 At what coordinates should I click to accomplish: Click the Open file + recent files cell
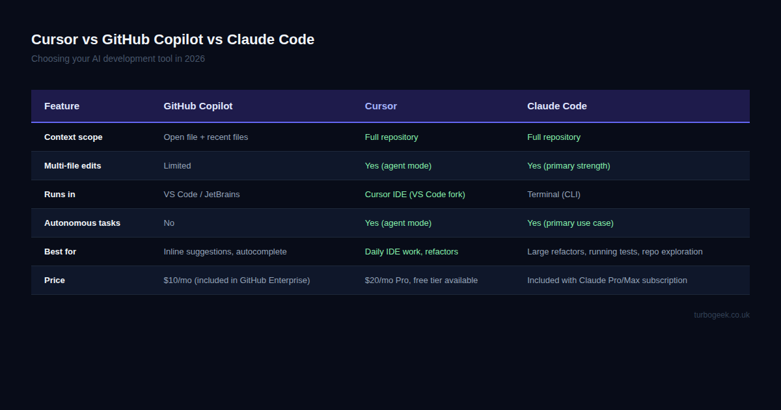[206, 137]
